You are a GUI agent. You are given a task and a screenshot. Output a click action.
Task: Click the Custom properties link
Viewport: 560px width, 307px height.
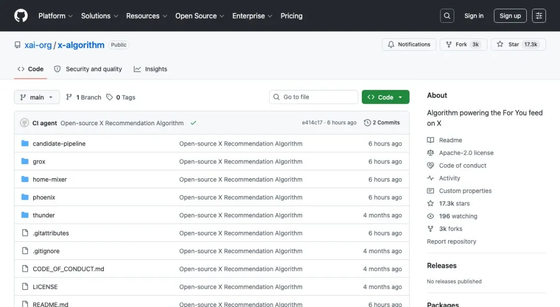(465, 191)
